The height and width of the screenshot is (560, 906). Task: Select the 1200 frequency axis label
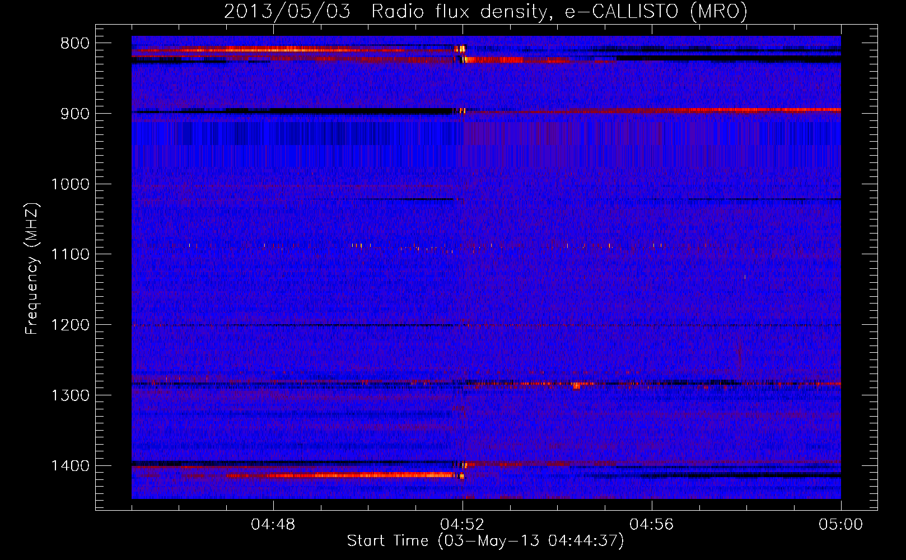pyautogui.click(x=70, y=325)
